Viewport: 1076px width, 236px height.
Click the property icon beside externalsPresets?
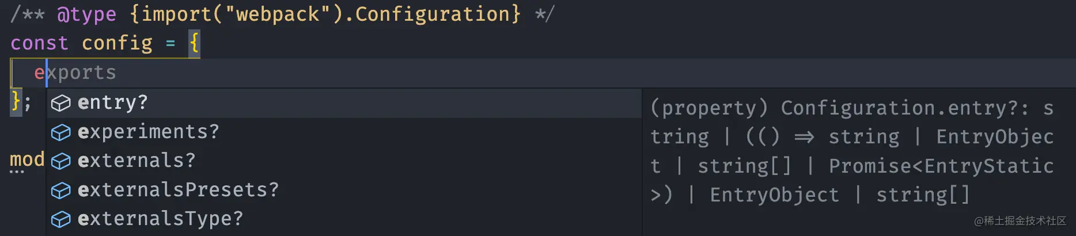60,190
